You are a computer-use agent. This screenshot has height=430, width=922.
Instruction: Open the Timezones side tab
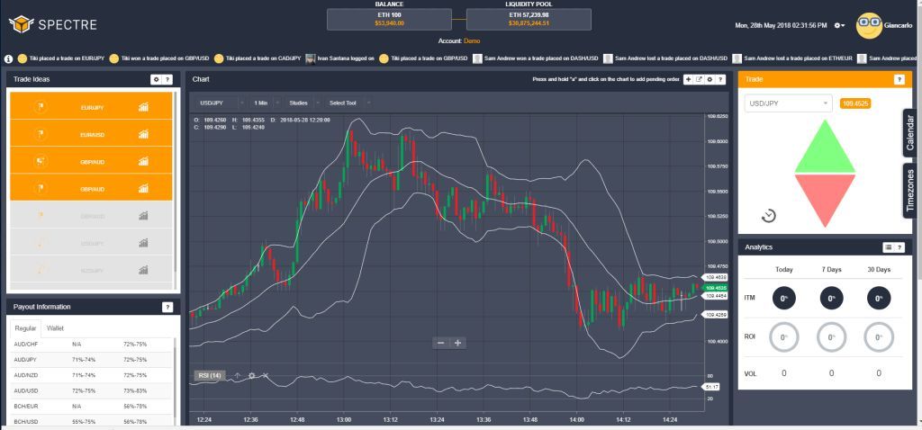(910, 191)
